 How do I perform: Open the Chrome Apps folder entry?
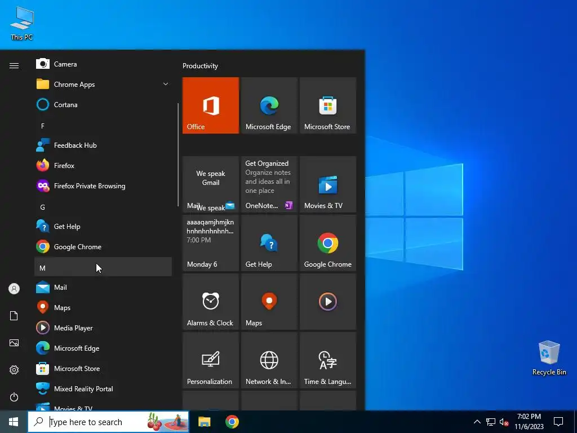click(x=103, y=85)
